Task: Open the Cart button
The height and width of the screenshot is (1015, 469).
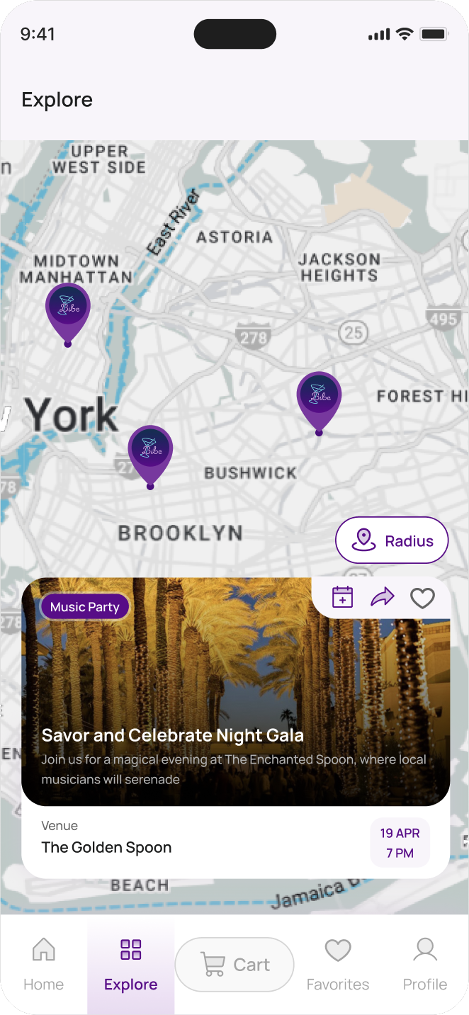Action: tap(234, 964)
